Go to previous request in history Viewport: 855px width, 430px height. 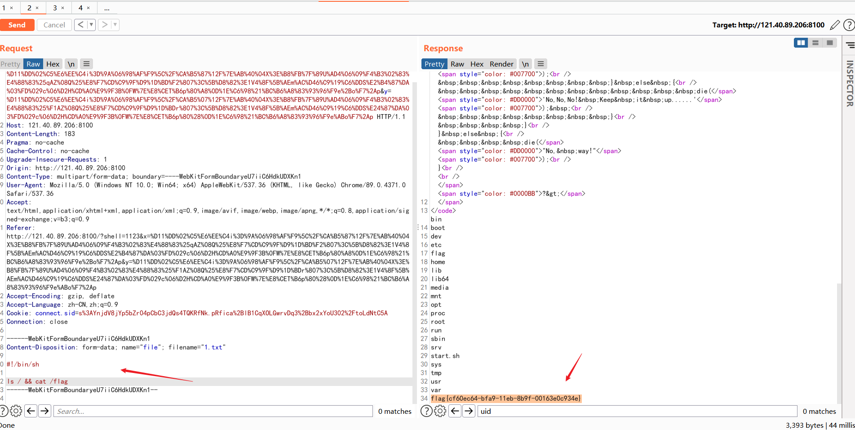pos(80,25)
